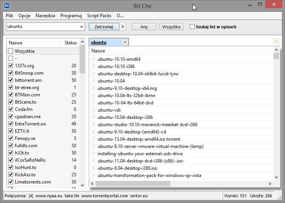Click the Any button
Screen dimensions: 285x203
[x=144, y=27]
